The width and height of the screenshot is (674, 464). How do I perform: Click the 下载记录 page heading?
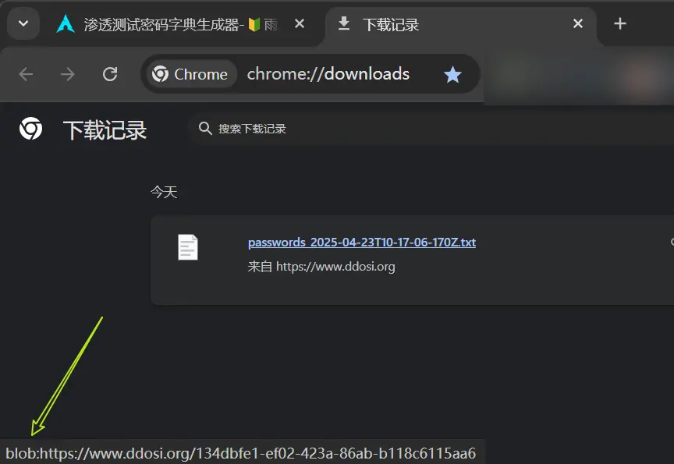(105, 129)
